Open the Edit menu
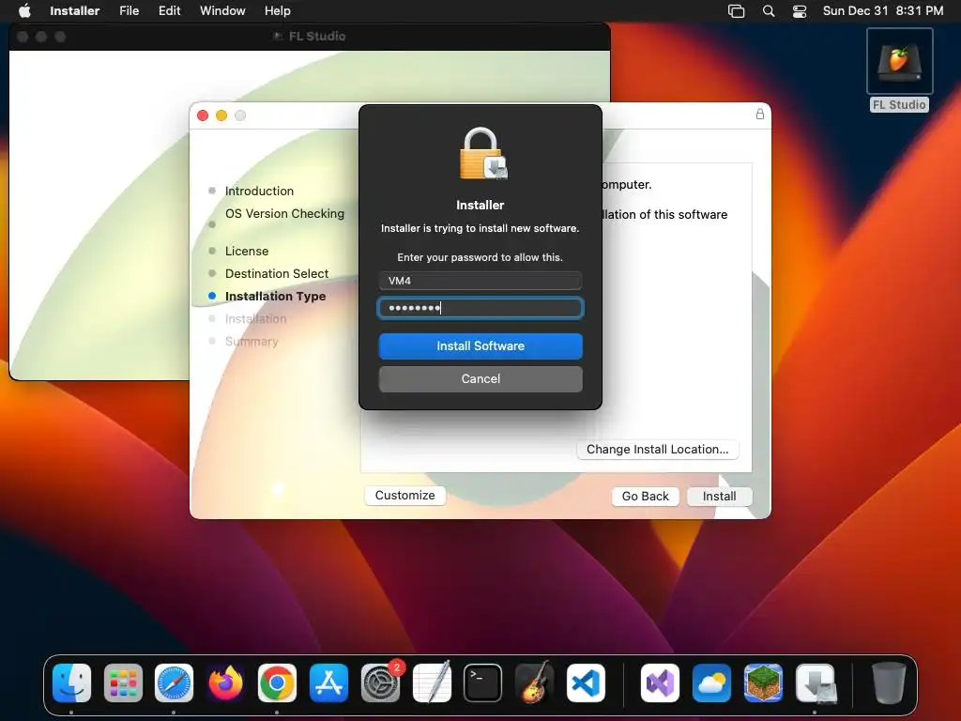 tap(169, 10)
